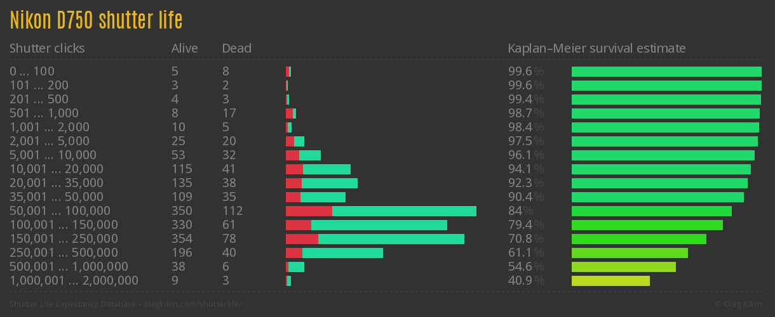Click the green alive segment for 150,001 … 250,000

pos(391,239)
